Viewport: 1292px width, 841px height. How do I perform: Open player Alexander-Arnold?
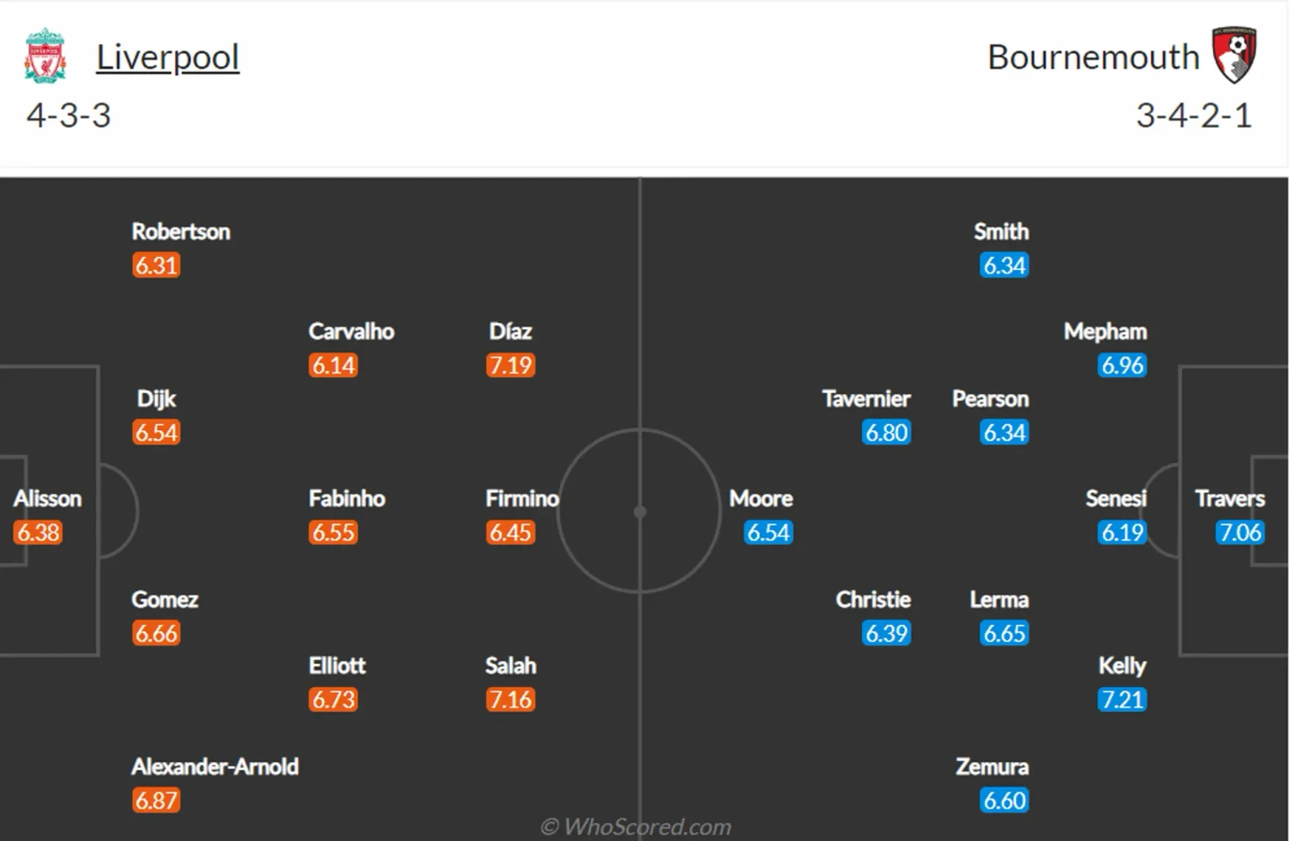tap(215, 767)
